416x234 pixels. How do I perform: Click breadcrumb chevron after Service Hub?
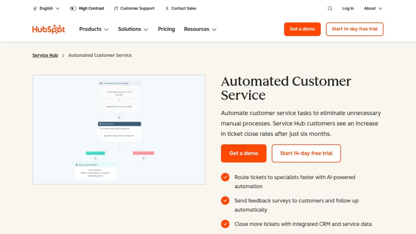click(63, 55)
